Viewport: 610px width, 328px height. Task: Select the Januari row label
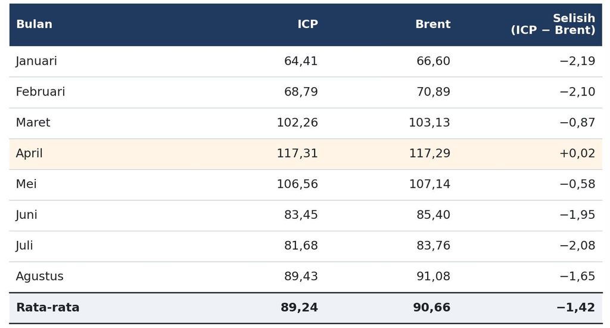coord(36,61)
